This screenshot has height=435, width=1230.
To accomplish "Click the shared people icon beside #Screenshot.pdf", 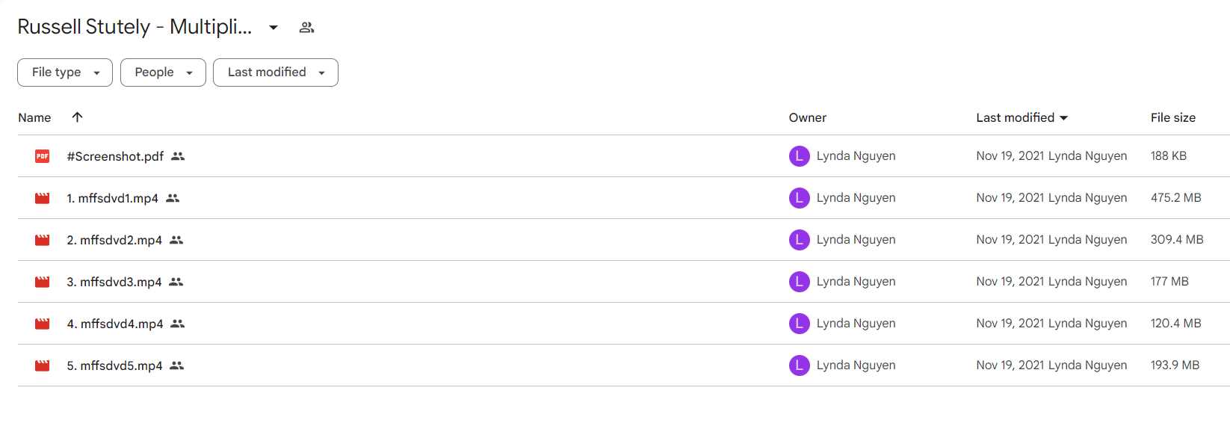I will pyautogui.click(x=178, y=156).
